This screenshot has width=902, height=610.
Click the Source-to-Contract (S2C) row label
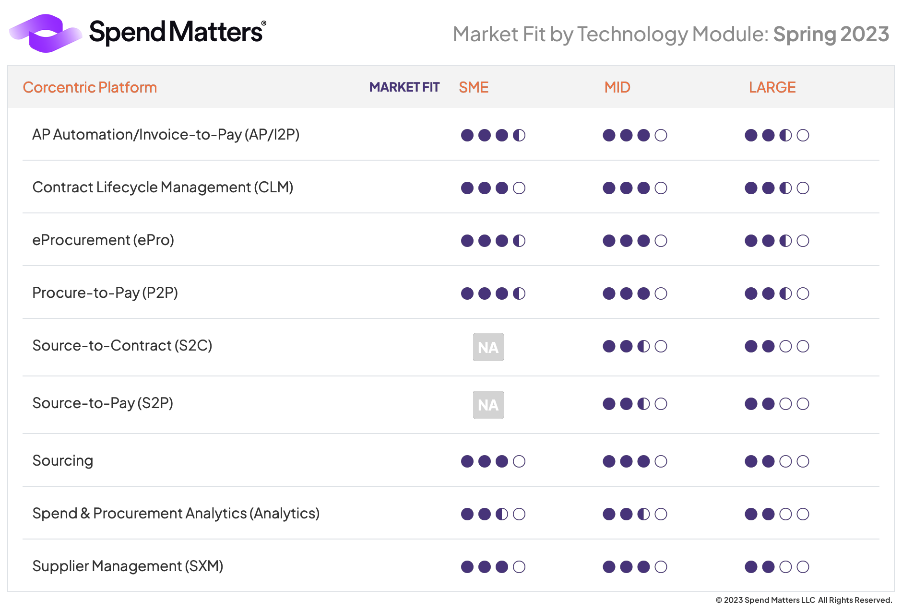tap(122, 345)
